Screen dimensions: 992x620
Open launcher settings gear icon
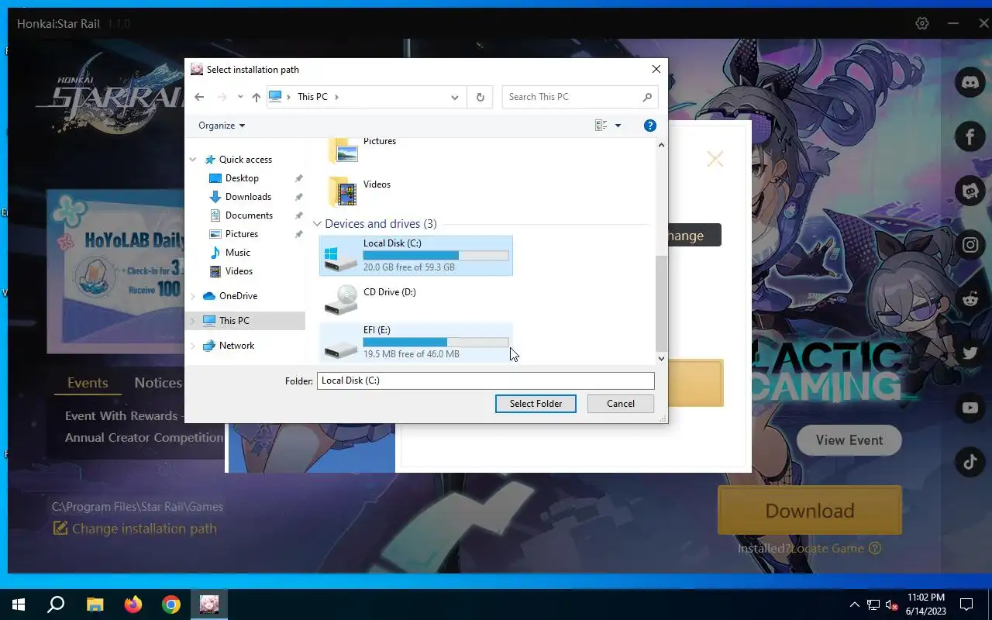921,23
